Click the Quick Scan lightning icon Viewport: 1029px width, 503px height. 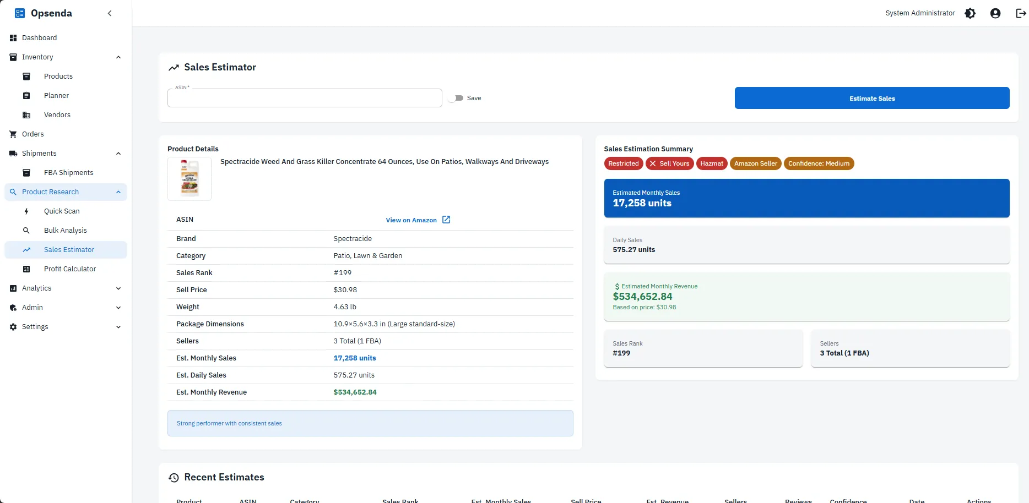[x=26, y=211]
